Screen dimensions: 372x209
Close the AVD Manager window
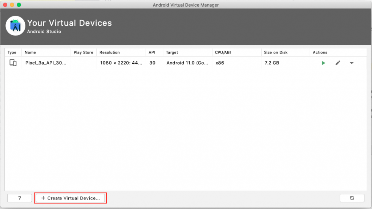pos(5,5)
